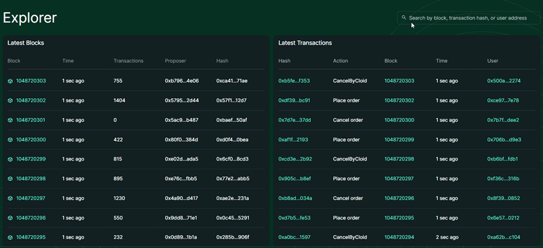Click the Latest Transactions heading
Viewport: 543px width, 248px height.
(x=305, y=43)
